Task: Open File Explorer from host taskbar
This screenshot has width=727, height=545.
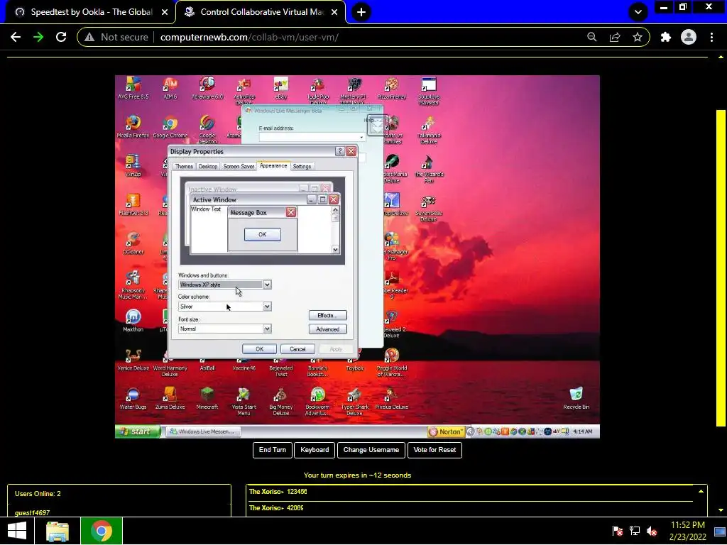Action: pos(58,531)
